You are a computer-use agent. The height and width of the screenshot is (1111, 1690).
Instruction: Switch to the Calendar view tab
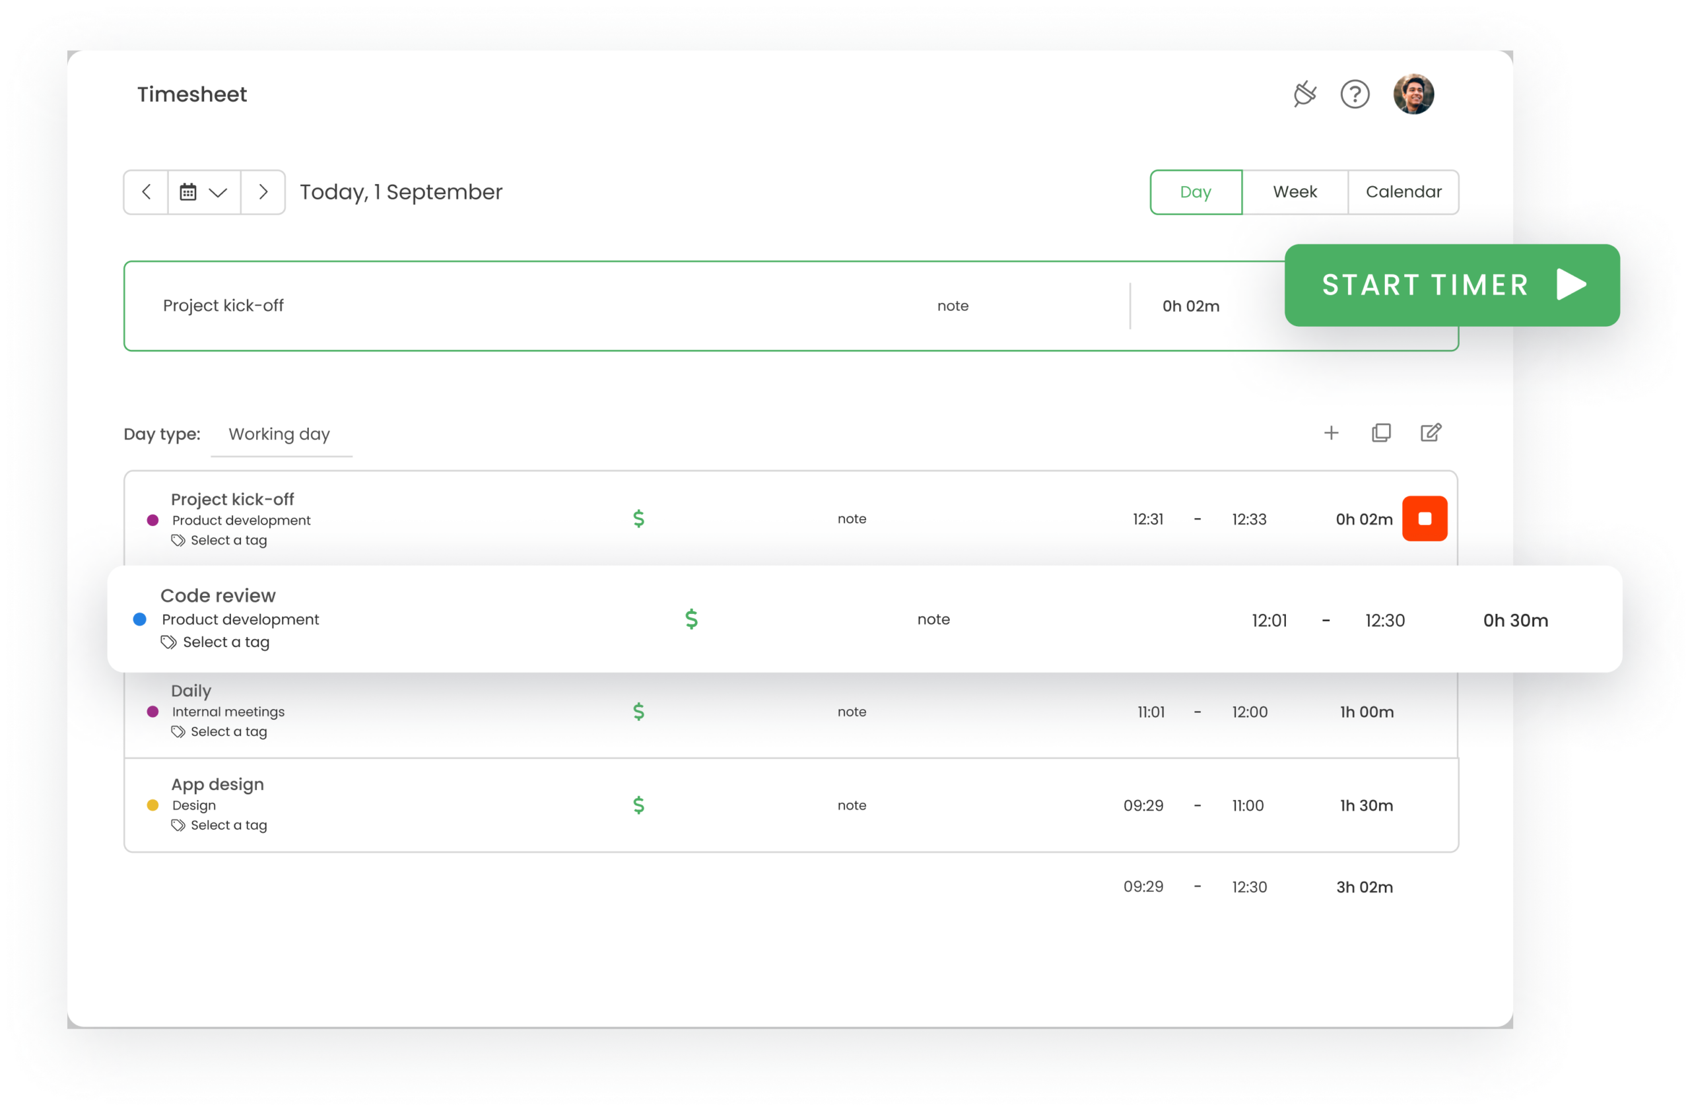[x=1403, y=191]
